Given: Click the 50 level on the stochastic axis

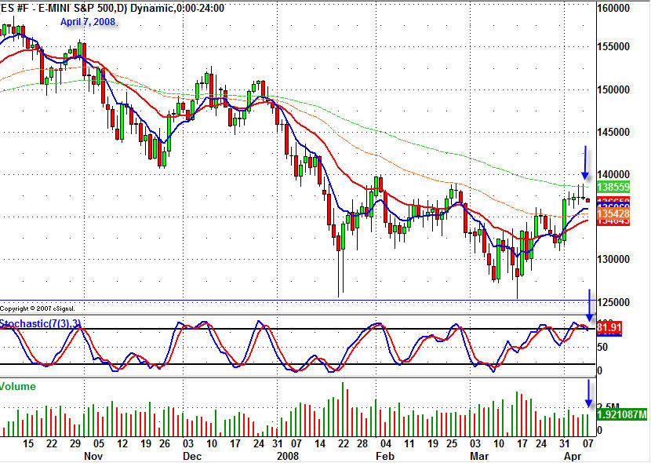Looking at the screenshot, I should (x=602, y=347).
